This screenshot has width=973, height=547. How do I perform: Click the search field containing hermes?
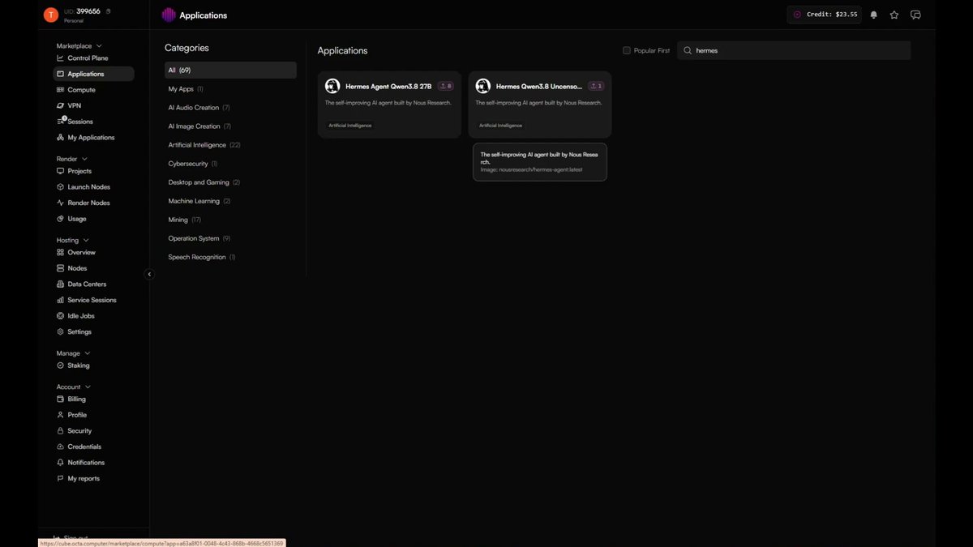(794, 50)
